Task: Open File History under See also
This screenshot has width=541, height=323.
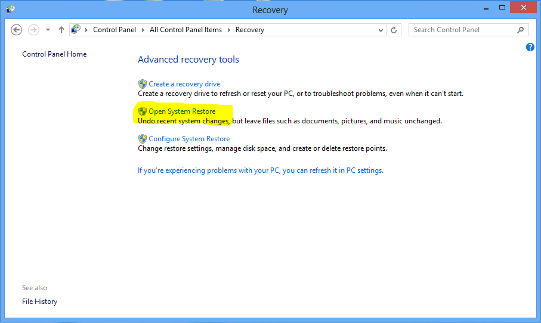Action: tap(40, 302)
